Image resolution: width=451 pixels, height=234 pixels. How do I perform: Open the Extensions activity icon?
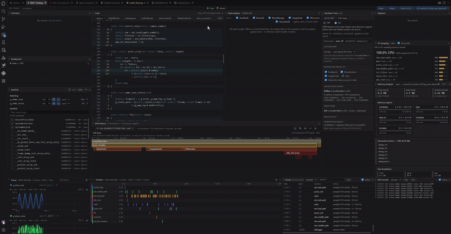pyautogui.click(x=4, y=35)
